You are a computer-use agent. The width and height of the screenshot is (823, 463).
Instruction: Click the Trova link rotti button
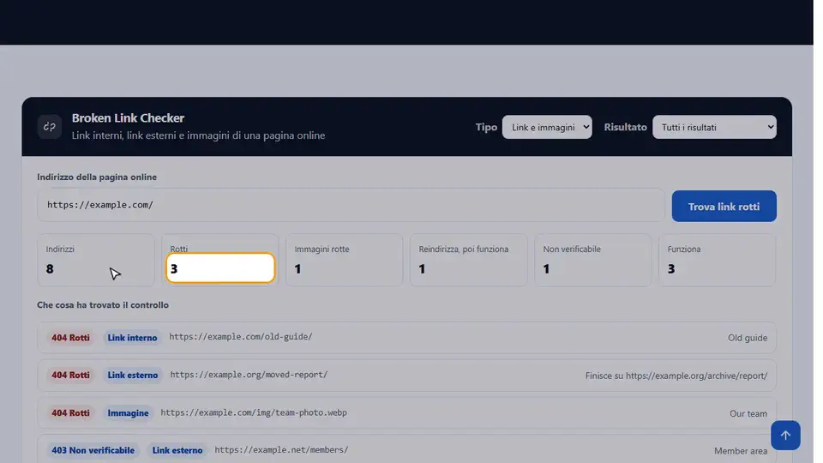[x=724, y=207]
